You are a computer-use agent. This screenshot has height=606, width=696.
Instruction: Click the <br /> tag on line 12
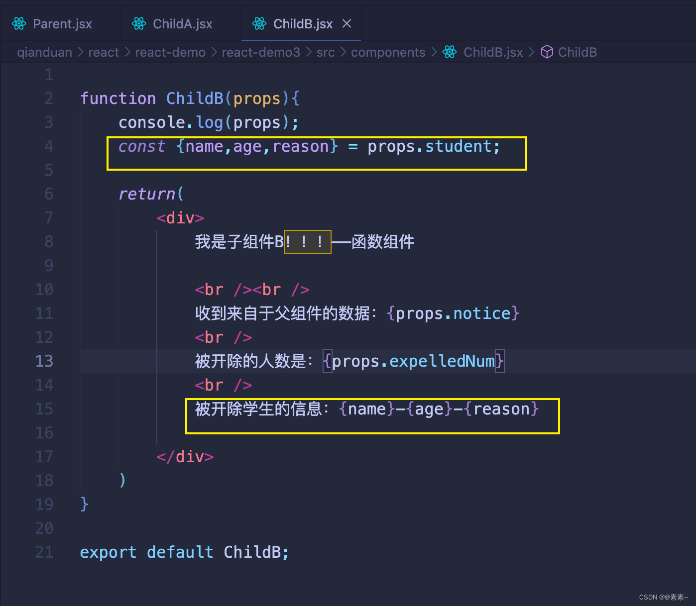224,337
